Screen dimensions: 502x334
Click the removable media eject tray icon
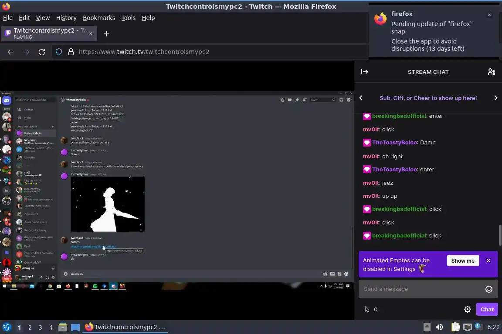[427, 327]
